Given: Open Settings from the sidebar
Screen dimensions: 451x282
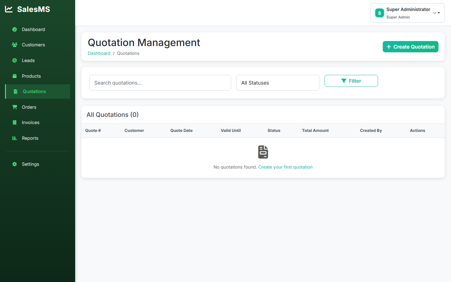Looking at the screenshot, I should click(x=38, y=164).
